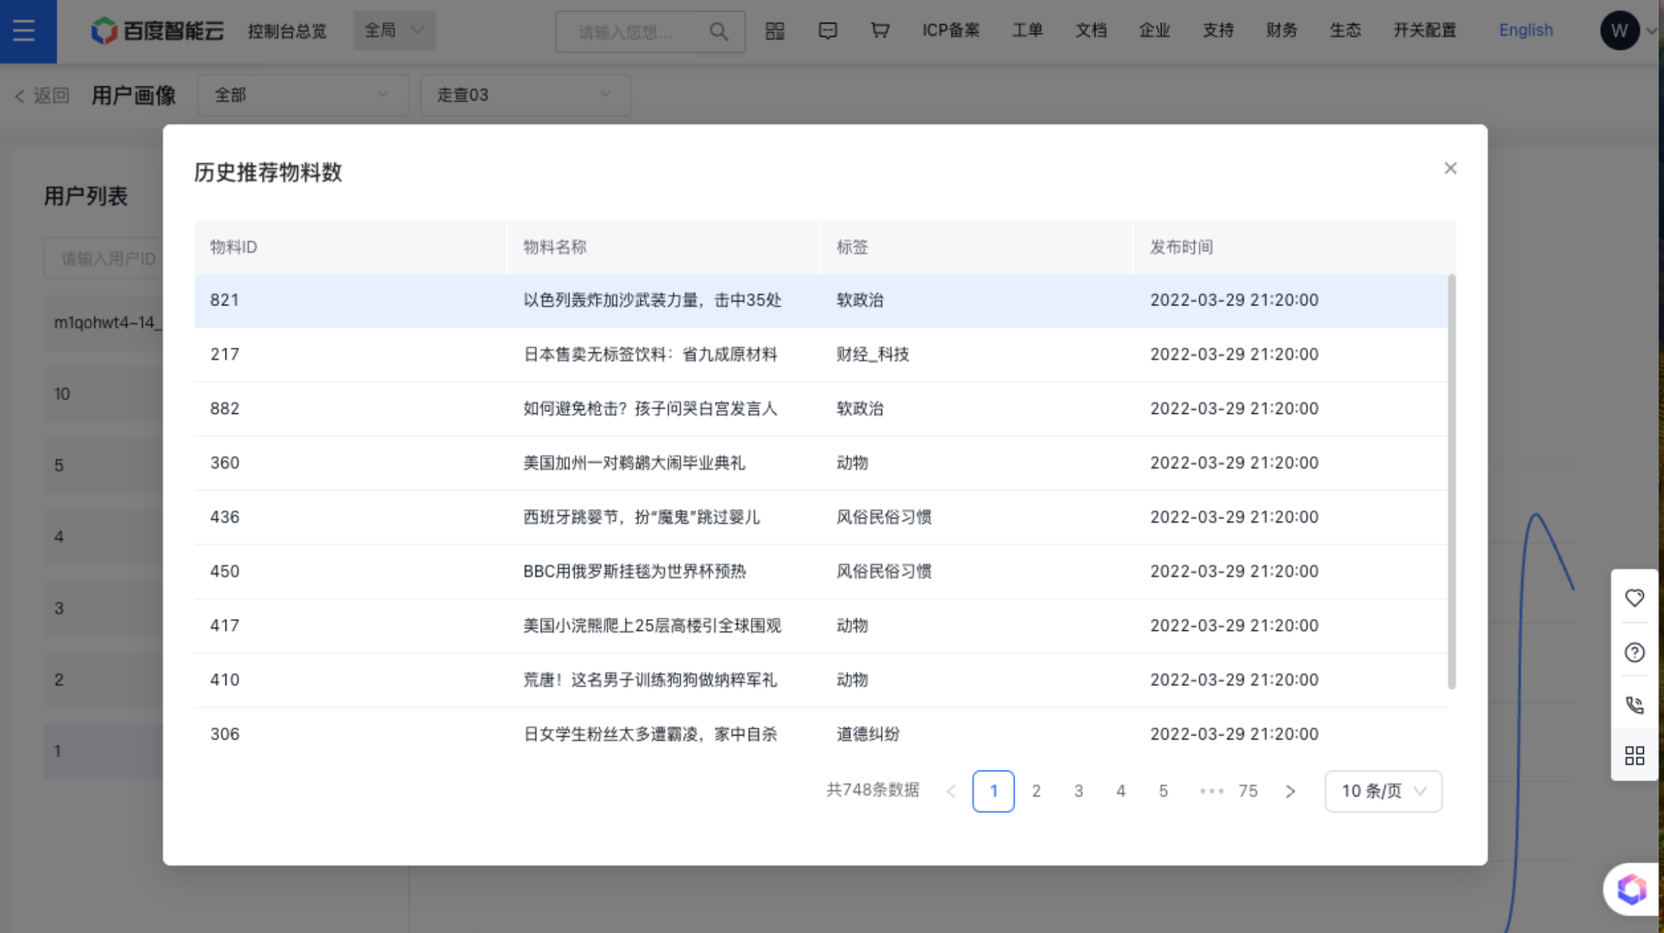Image resolution: width=1664 pixels, height=933 pixels.
Task: Select user 1 in user list
Action: [x=104, y=751]
